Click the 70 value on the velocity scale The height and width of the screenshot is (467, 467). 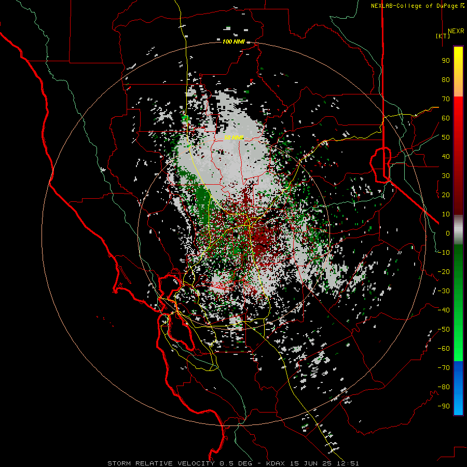446,99
